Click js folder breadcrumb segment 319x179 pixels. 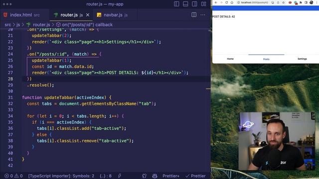[x=18, y=25]
